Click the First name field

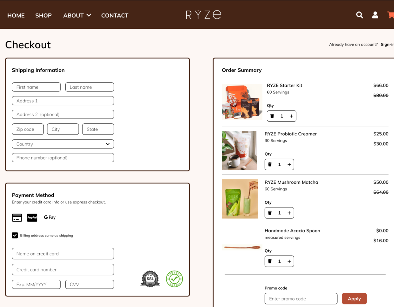coord(36,87)
